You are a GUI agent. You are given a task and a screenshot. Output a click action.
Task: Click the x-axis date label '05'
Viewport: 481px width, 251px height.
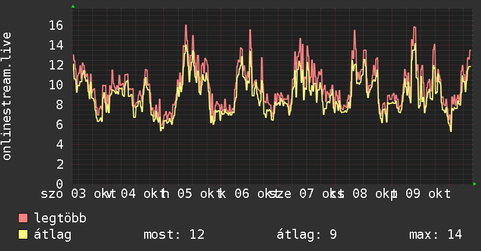coord(184,194)
